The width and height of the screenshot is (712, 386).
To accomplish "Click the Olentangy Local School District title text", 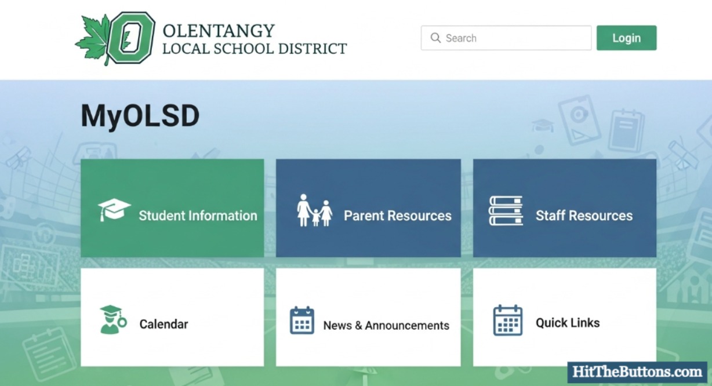I will point(254,39).
